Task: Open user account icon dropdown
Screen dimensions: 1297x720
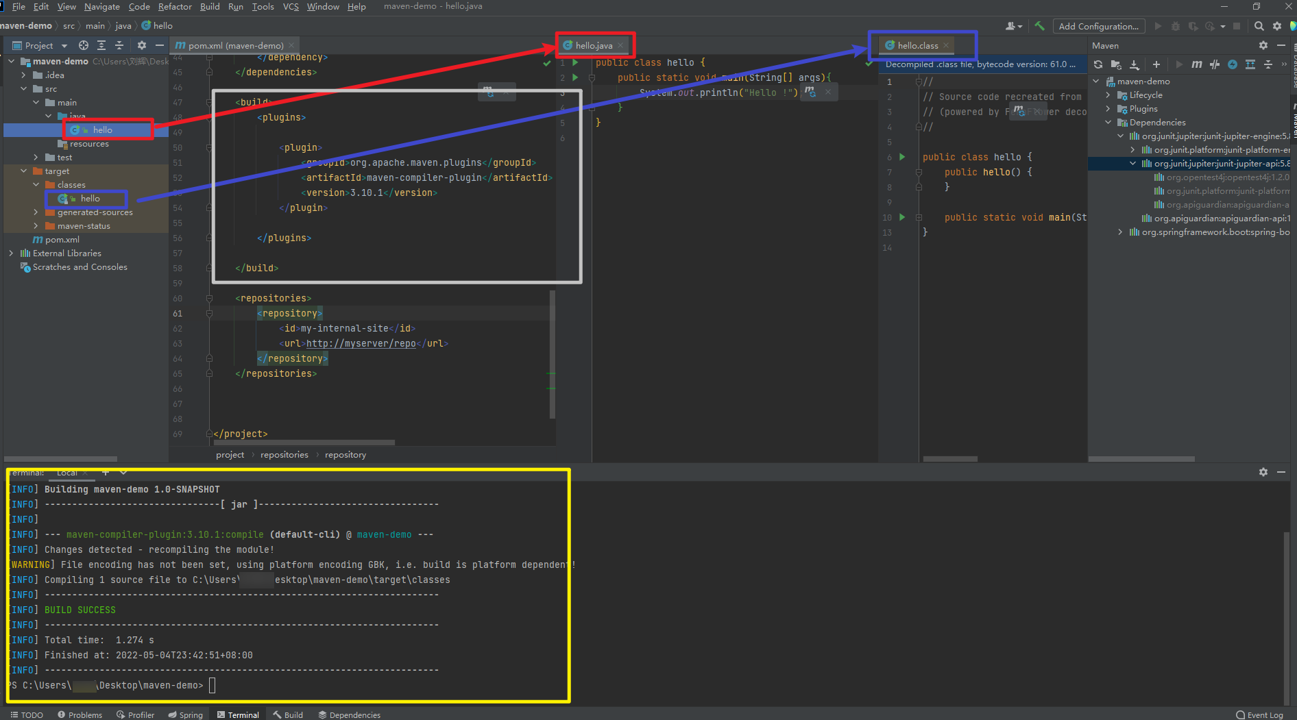Action: 1014,26
